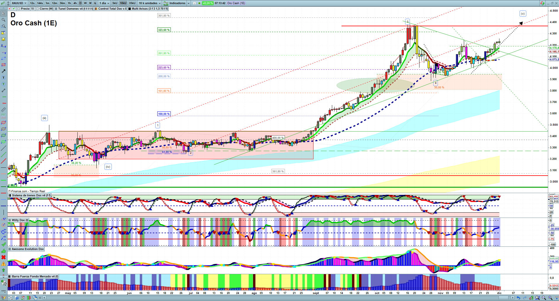The width and height of the screenshot is (559, 301).
Task: Click the scrollbar left arrow at bottom
Action: (44, 298)
